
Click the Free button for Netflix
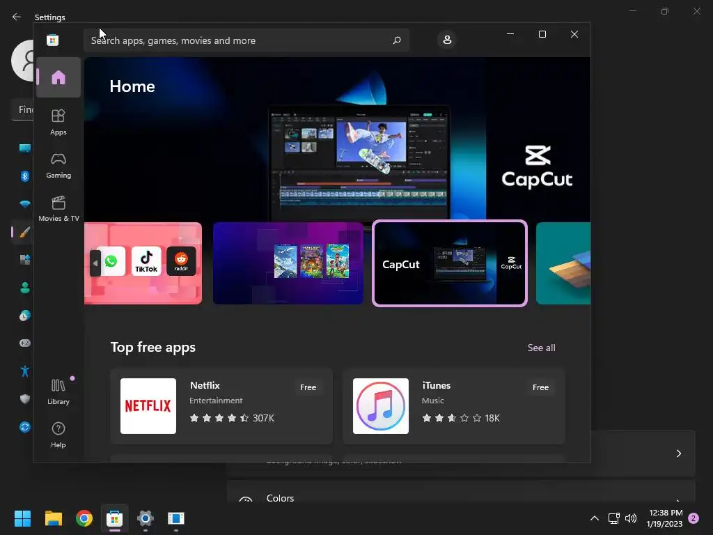tap(308, 387)
